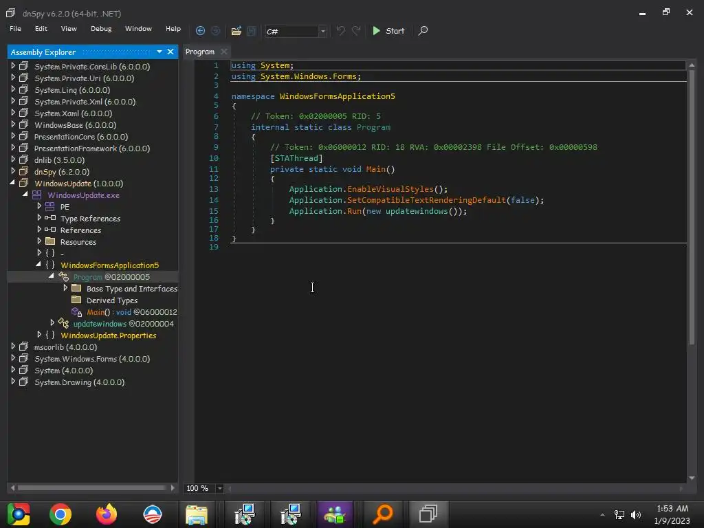Open the C# language dropdown
This screenshot has width=704, height=528.
pos(322,32)
